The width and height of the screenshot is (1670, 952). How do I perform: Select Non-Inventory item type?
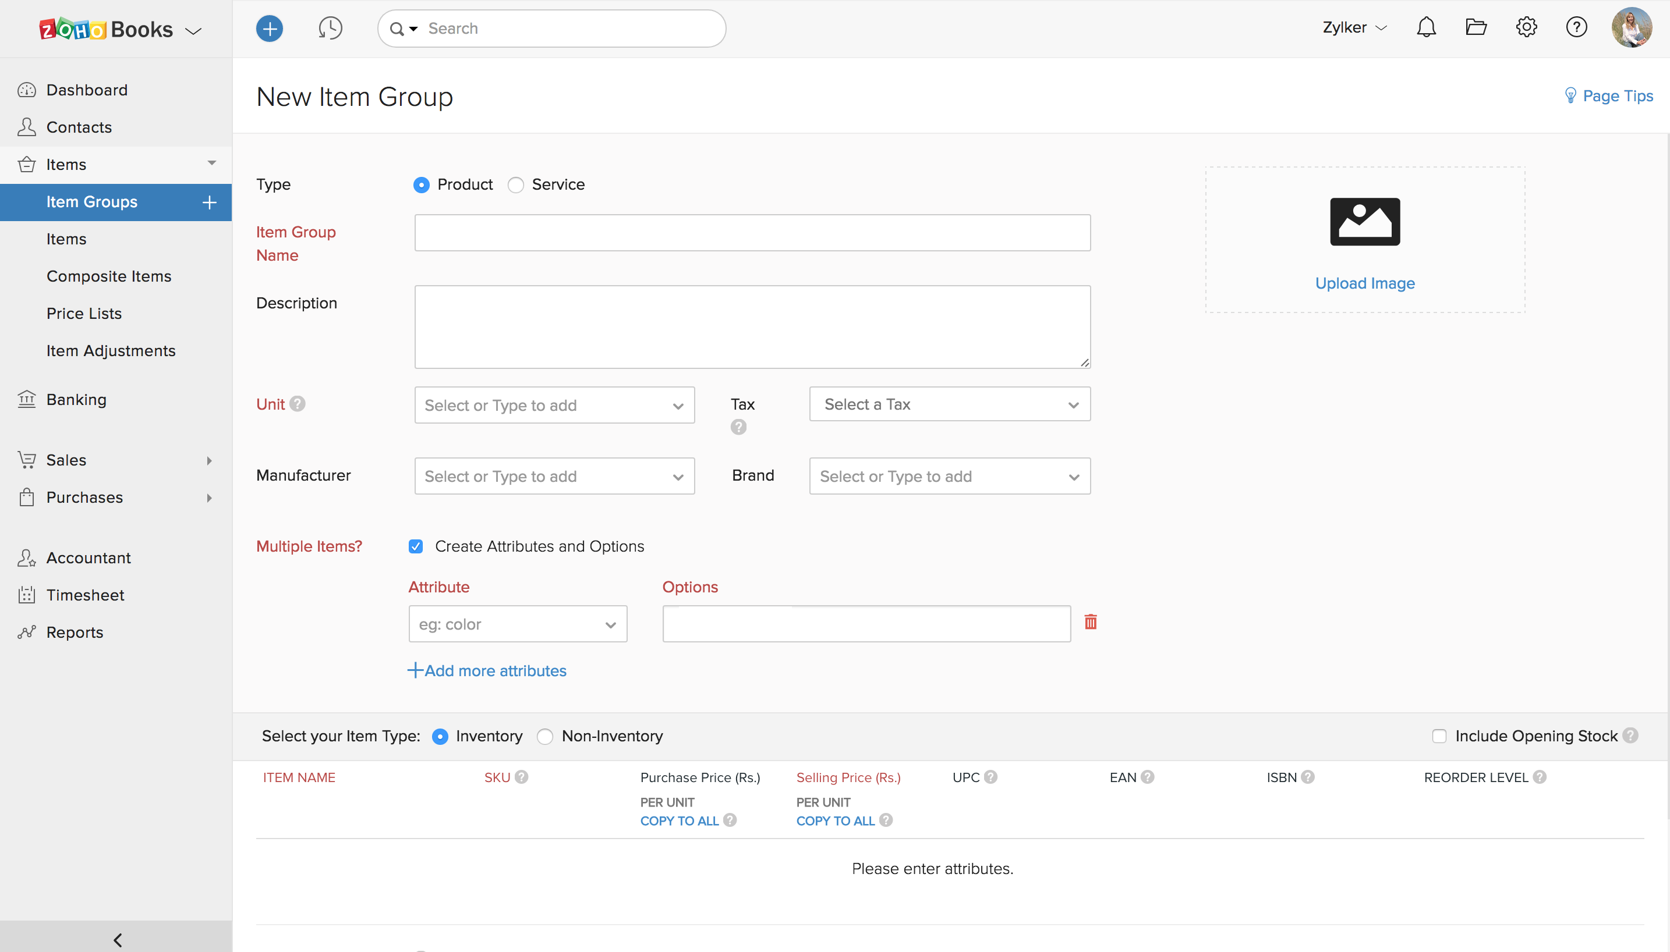(x=544, y=736)
